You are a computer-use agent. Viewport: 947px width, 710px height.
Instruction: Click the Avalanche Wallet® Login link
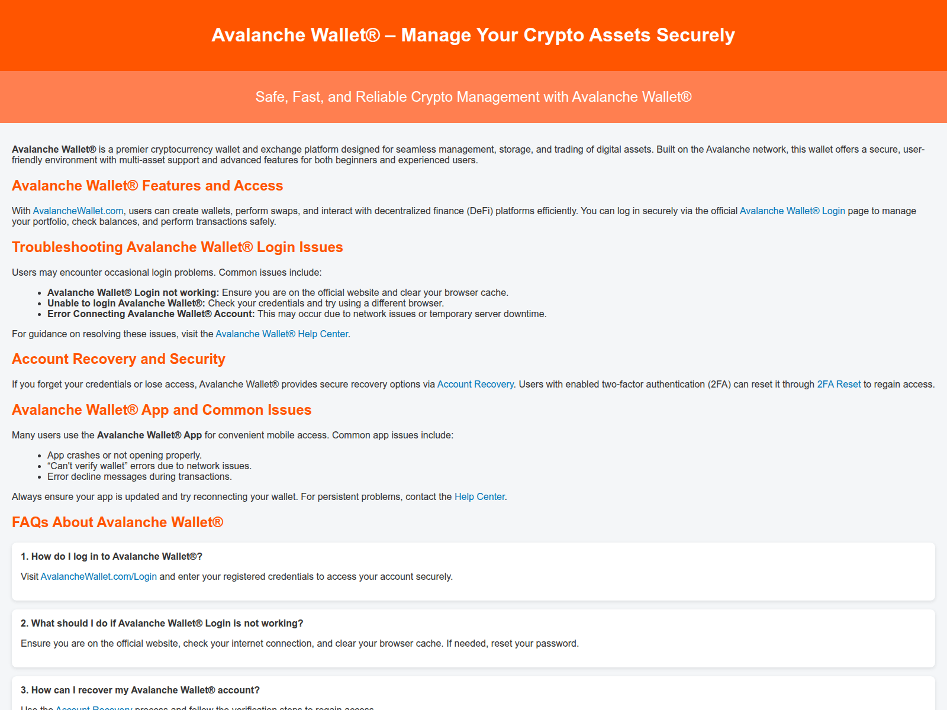[x=792, y=211]
